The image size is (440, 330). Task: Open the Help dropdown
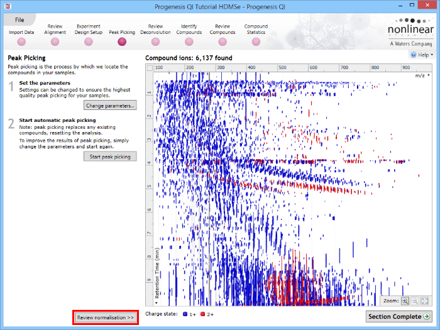click(422, 55)
